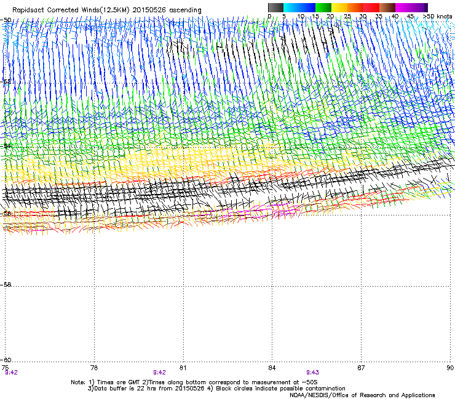The image size is (455, 399).
Task: Click the NOAA/NESDIS credit text
Action: (362, 395)
